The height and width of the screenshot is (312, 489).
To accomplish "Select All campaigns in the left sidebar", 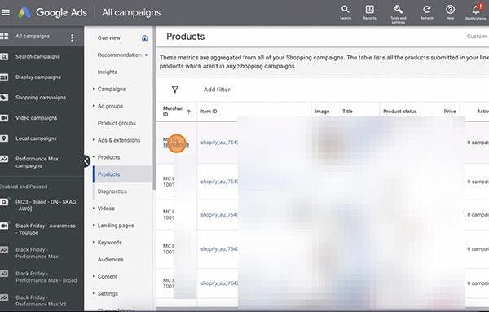I will 33,36.
